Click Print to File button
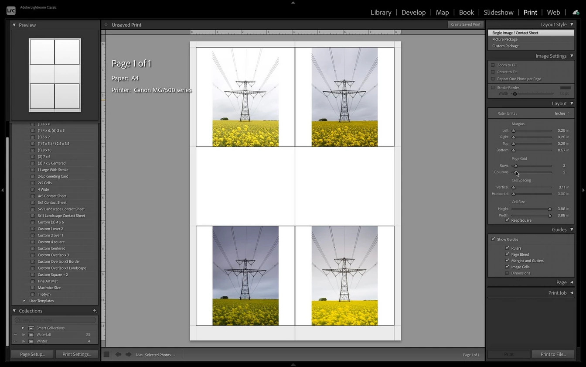 click(x=553, y=354)
